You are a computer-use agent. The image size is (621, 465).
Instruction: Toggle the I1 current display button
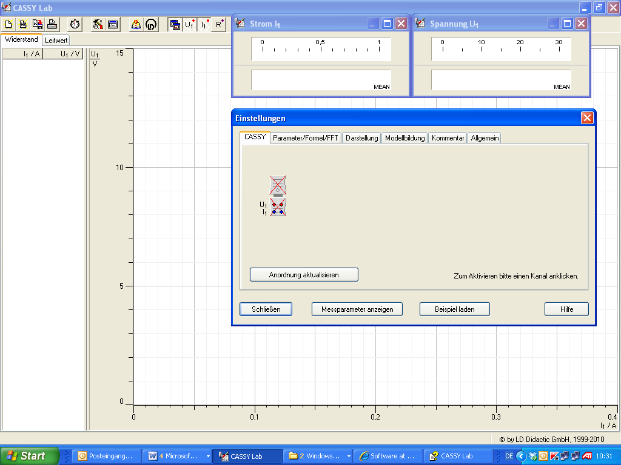(x=204, y=25)
